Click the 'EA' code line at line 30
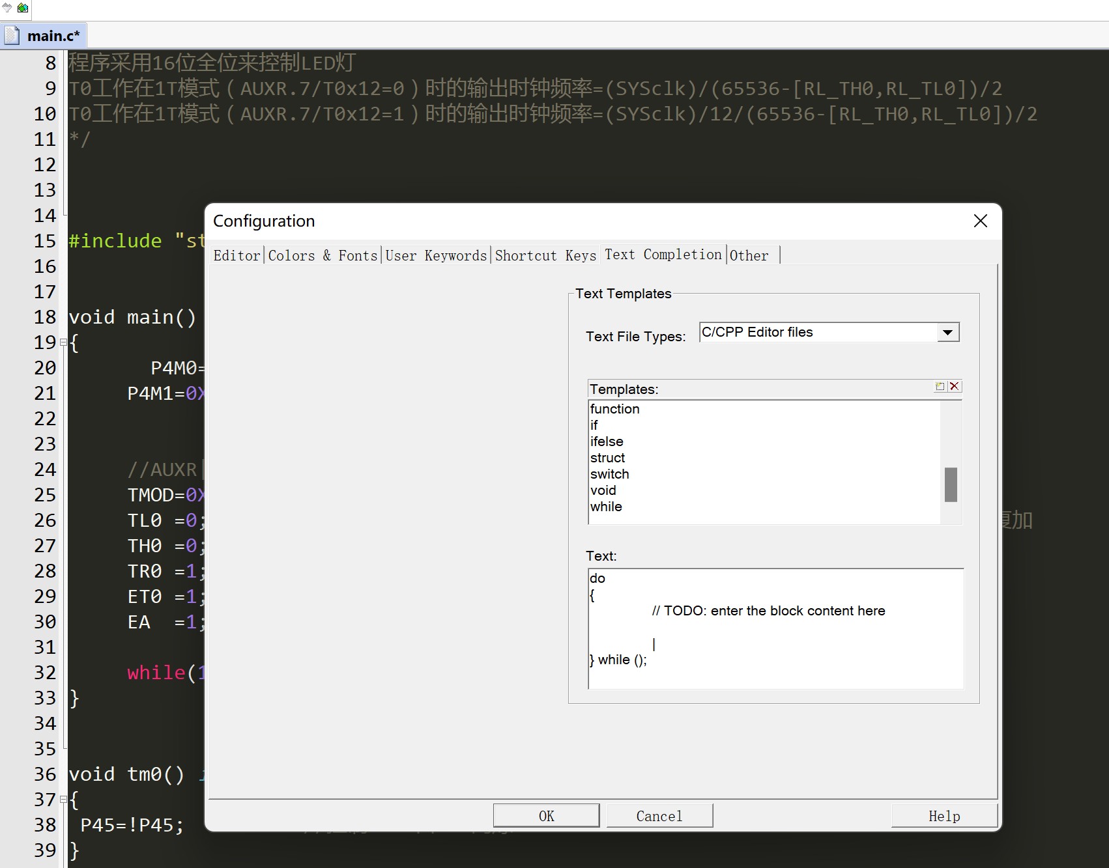Screen dimensions: 1109x868 [166, 622]
